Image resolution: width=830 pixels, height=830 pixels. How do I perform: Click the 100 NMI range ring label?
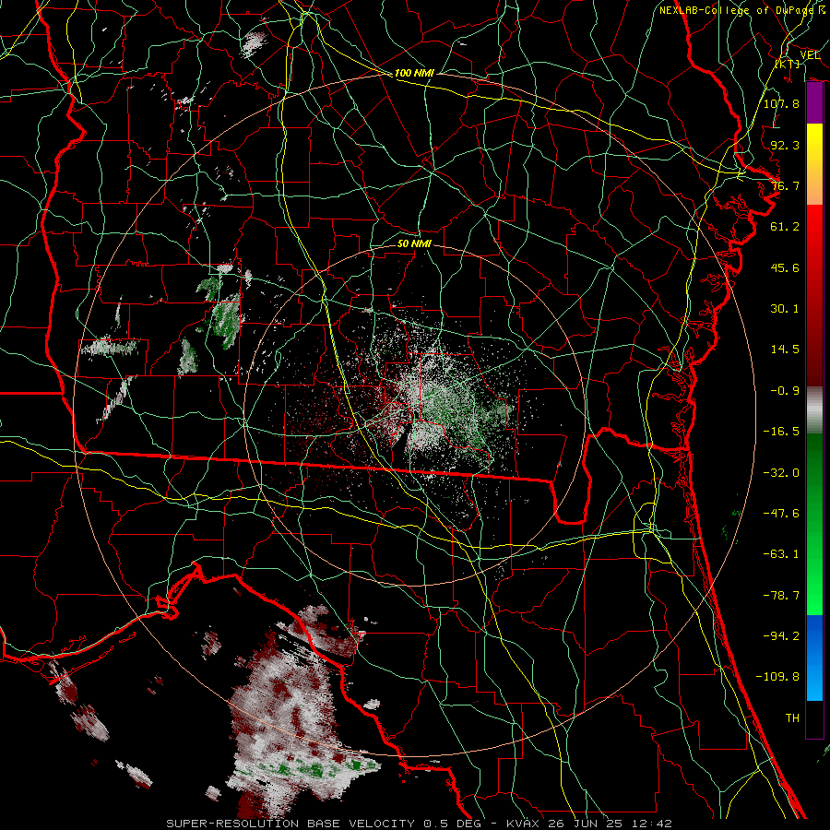coord(414,73)
